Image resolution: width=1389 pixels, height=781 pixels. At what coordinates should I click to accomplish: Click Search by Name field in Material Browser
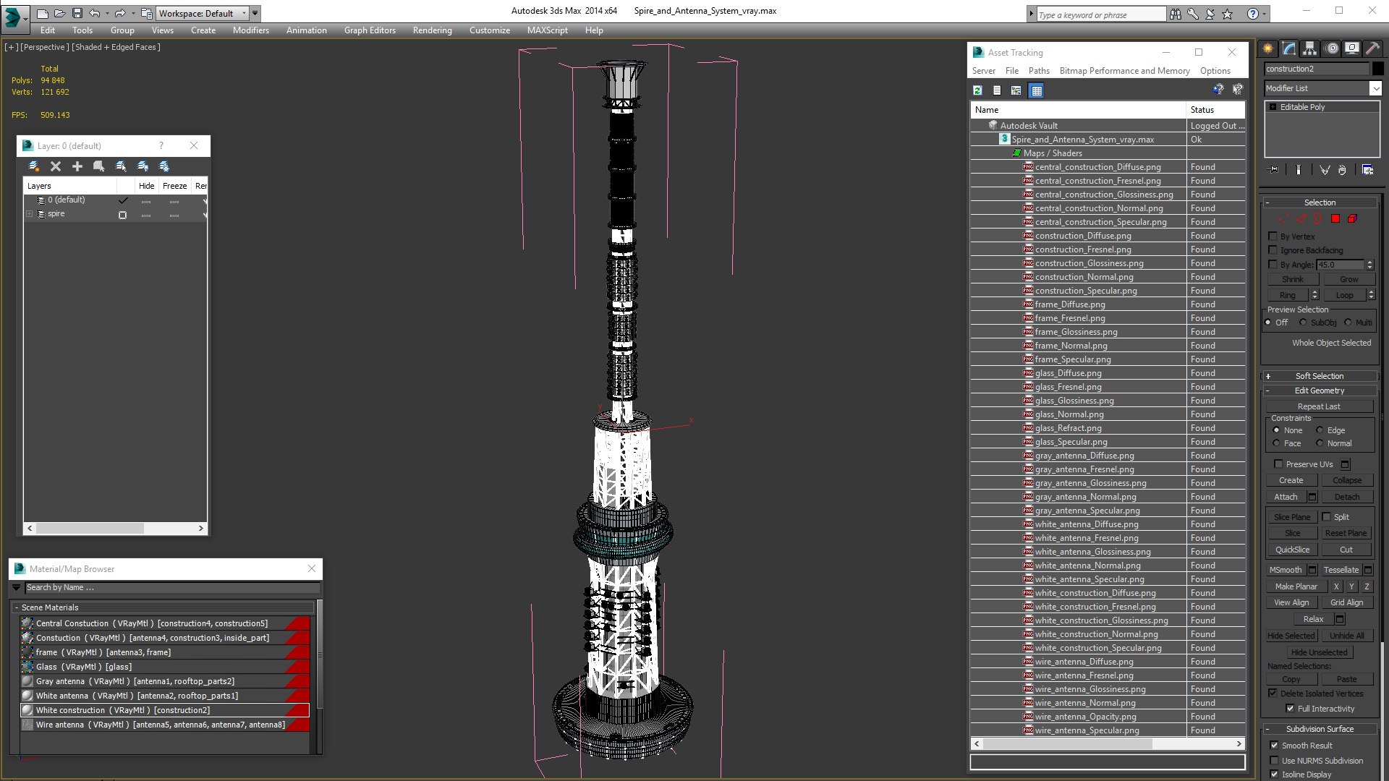click(x=171, y=588)
